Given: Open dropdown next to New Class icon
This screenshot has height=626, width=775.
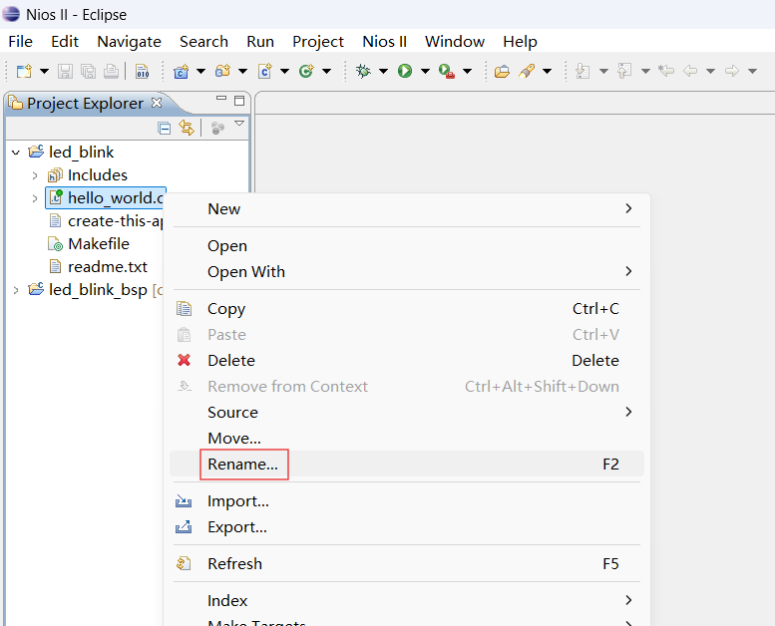Looking at the screenshot, I should tap(326, 71).
